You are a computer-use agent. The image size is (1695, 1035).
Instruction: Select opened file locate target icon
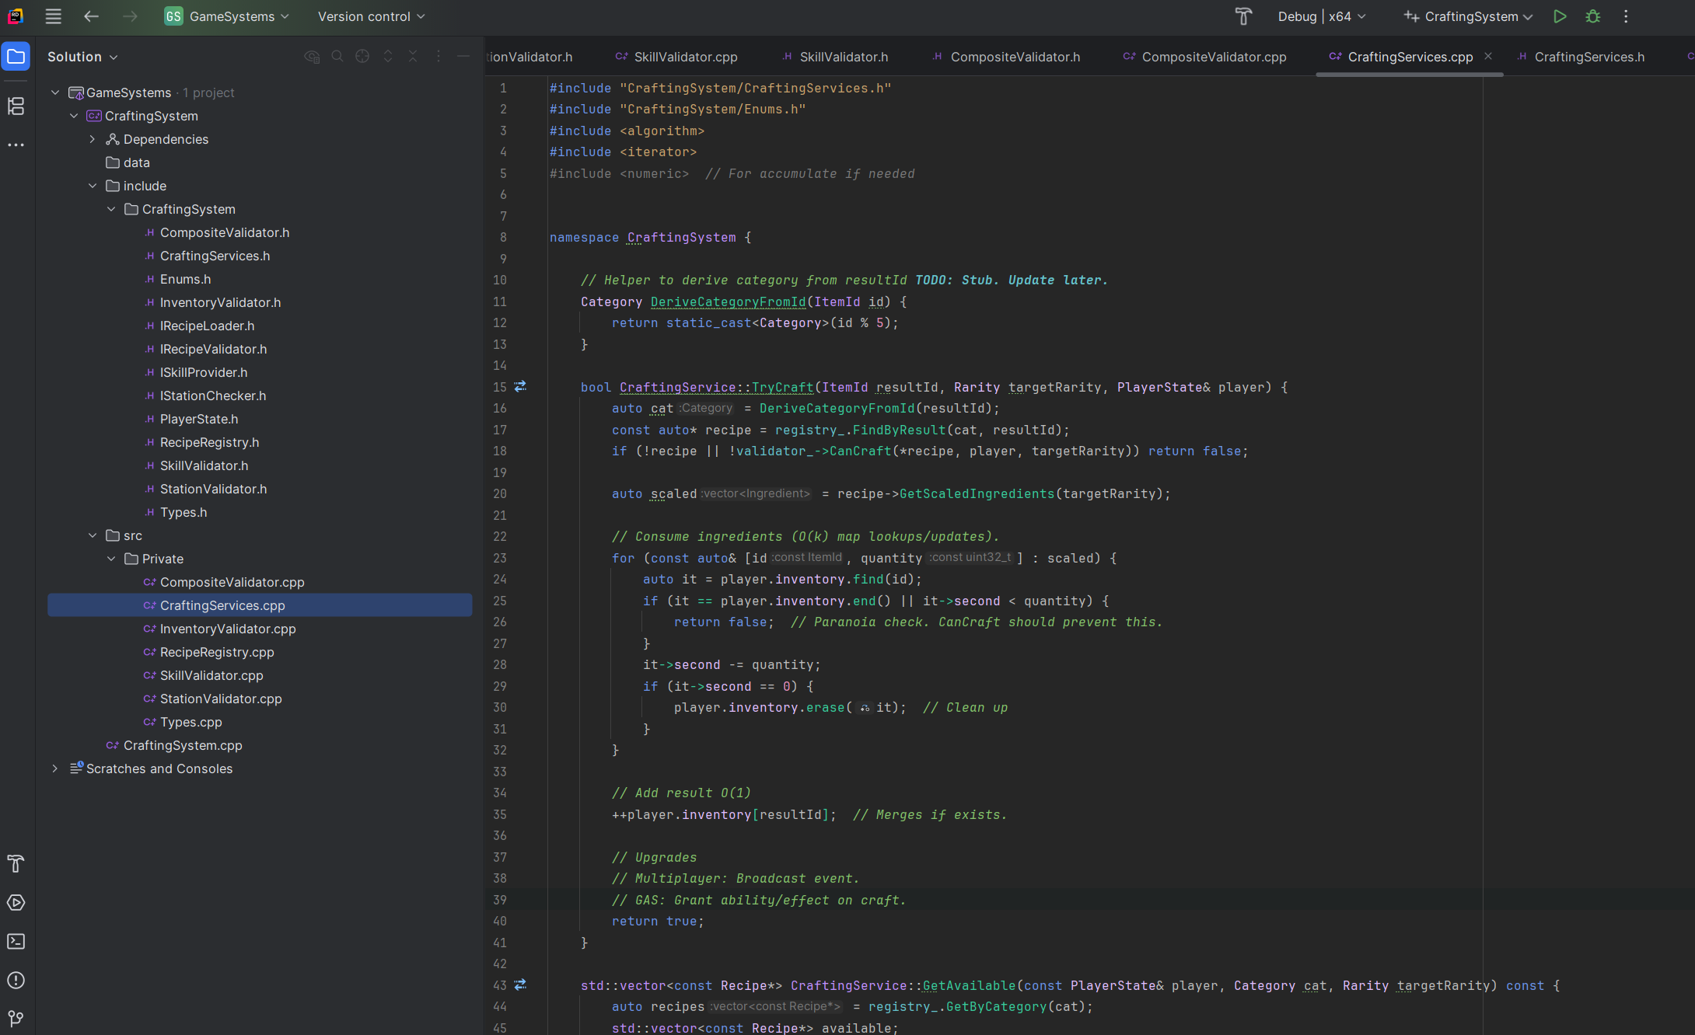pos(362,57)
